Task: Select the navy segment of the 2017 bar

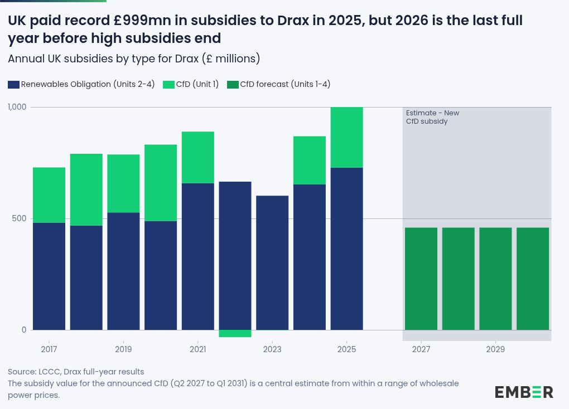Action: tap(49, 276)
